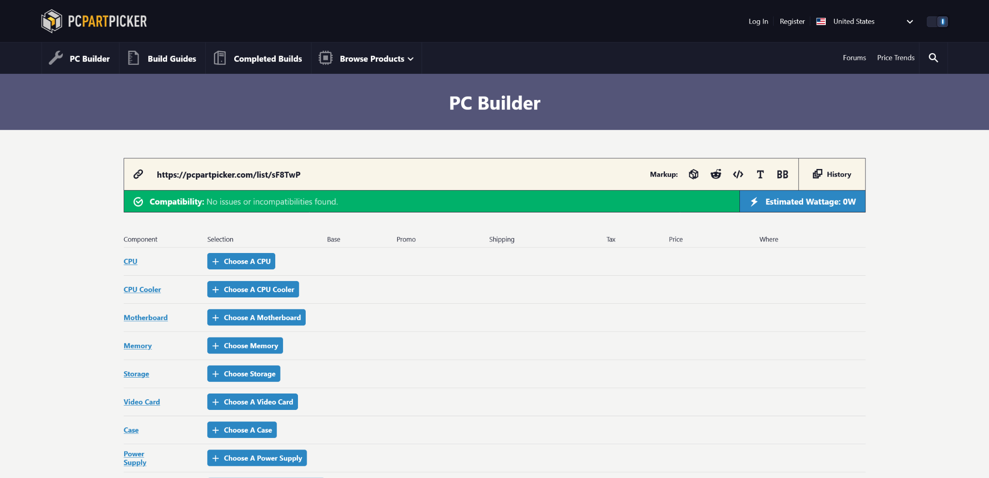Screen dimensions: 989x478
Task: Click Choose Memory button
Action: coord(245,346)
